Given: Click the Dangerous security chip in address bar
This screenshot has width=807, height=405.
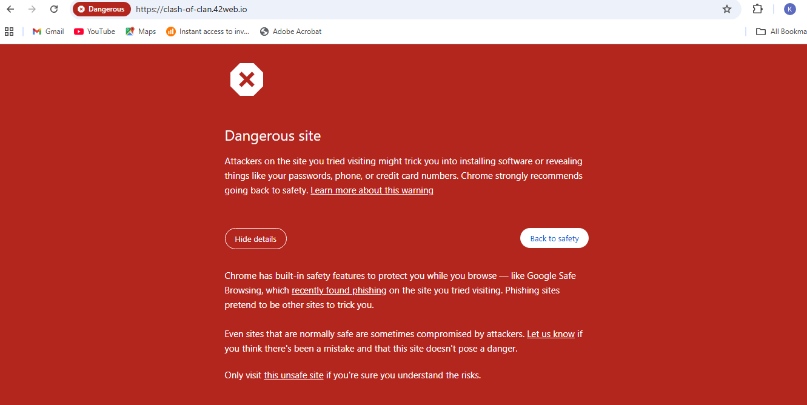Looking at the screenshot, I should click(x=101, y=9).
